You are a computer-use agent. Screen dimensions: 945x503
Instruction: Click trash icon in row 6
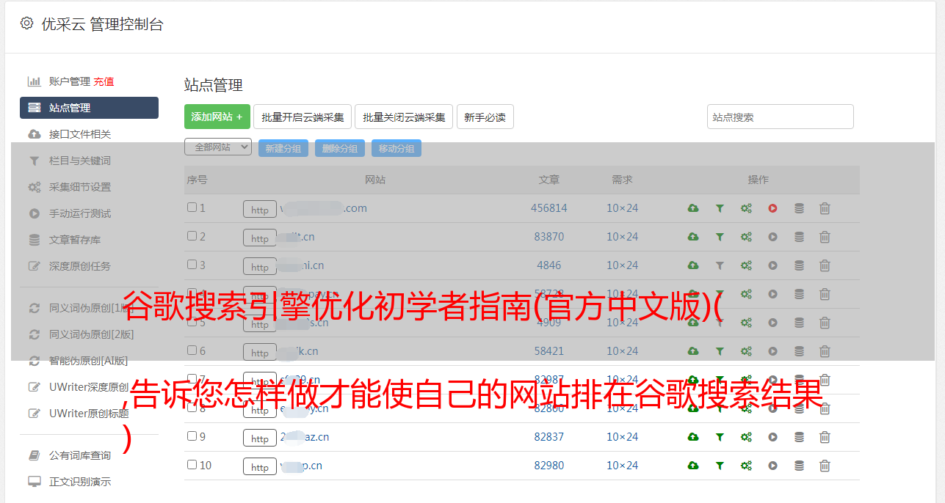coord(825,351)
